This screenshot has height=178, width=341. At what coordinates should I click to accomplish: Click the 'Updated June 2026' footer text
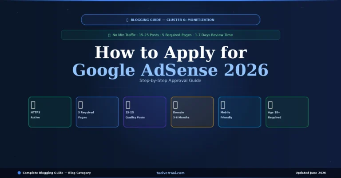point(310,173)
